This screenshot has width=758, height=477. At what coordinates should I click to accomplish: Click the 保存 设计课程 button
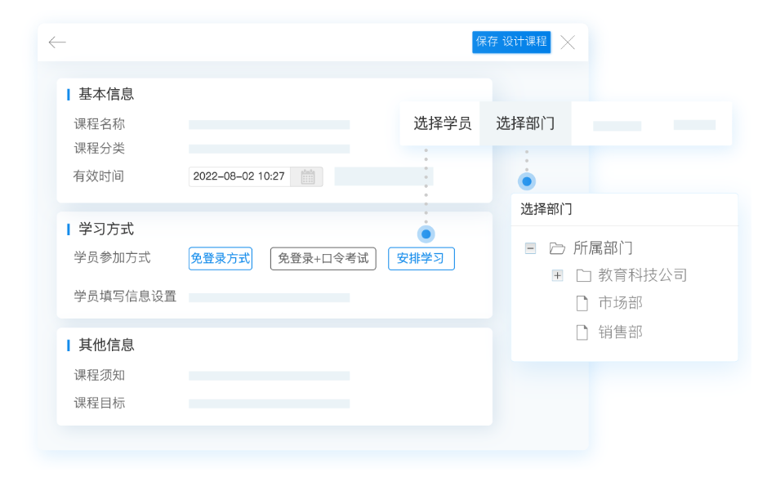click(x=511, y=42)
